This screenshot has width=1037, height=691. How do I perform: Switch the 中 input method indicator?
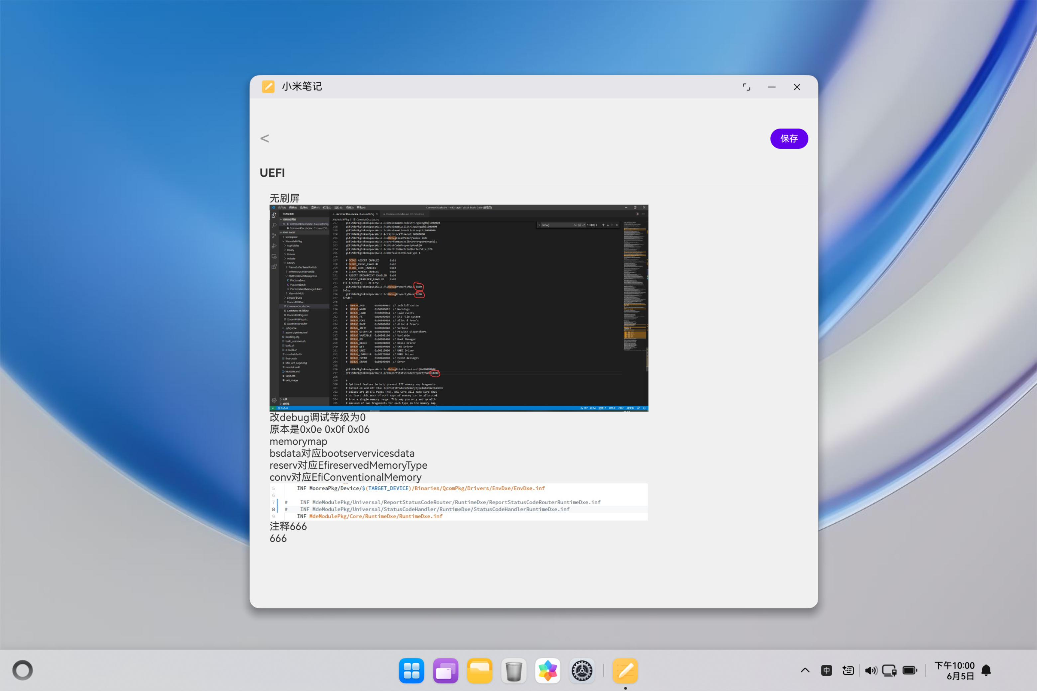827,670
